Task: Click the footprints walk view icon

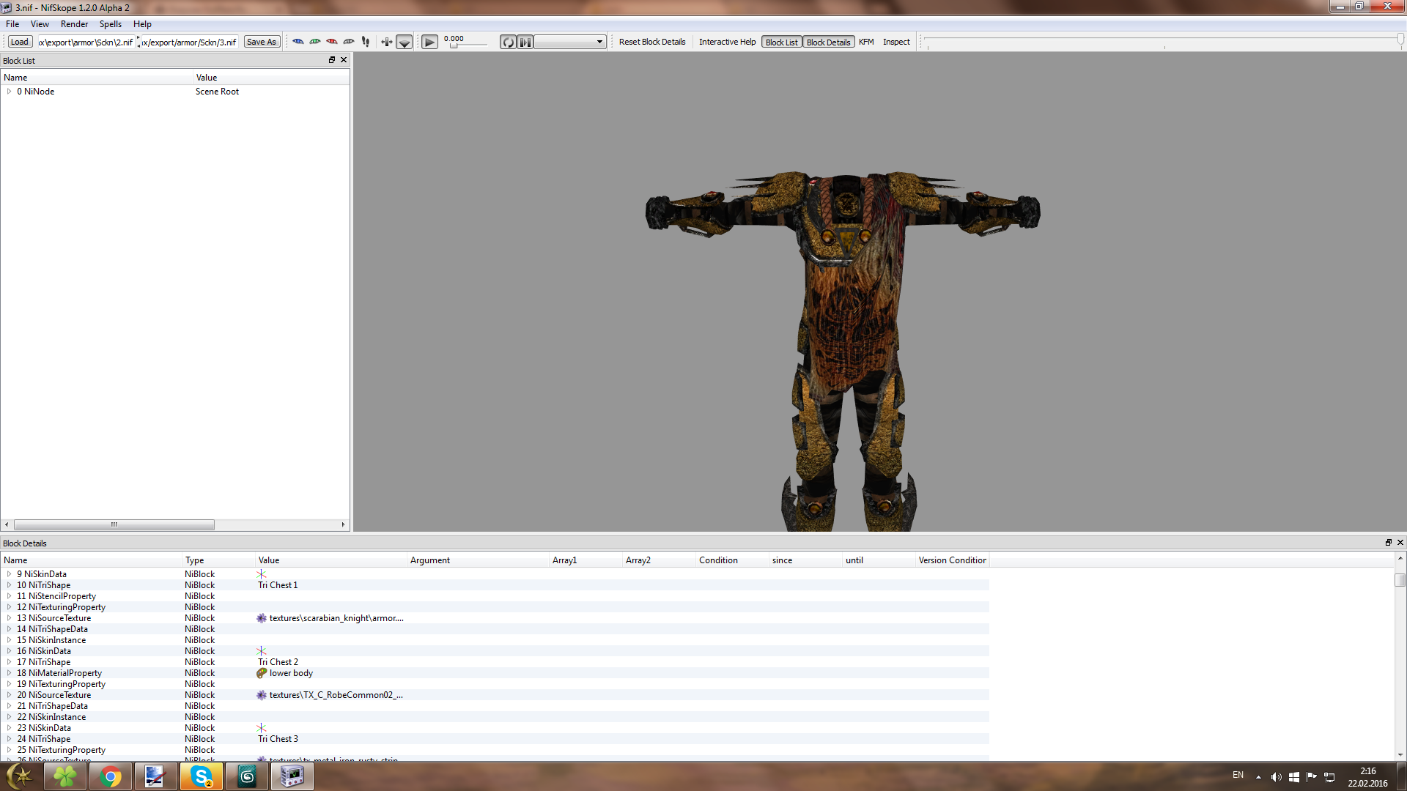Action: point(366,42)
